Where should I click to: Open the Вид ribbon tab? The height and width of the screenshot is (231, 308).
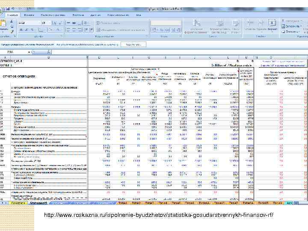pyautogui.click(x=138, y=15)
